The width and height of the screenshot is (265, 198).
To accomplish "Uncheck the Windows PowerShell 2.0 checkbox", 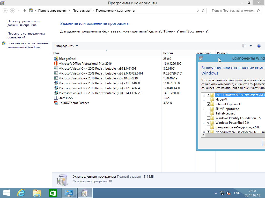I will [x=208, y=122].
